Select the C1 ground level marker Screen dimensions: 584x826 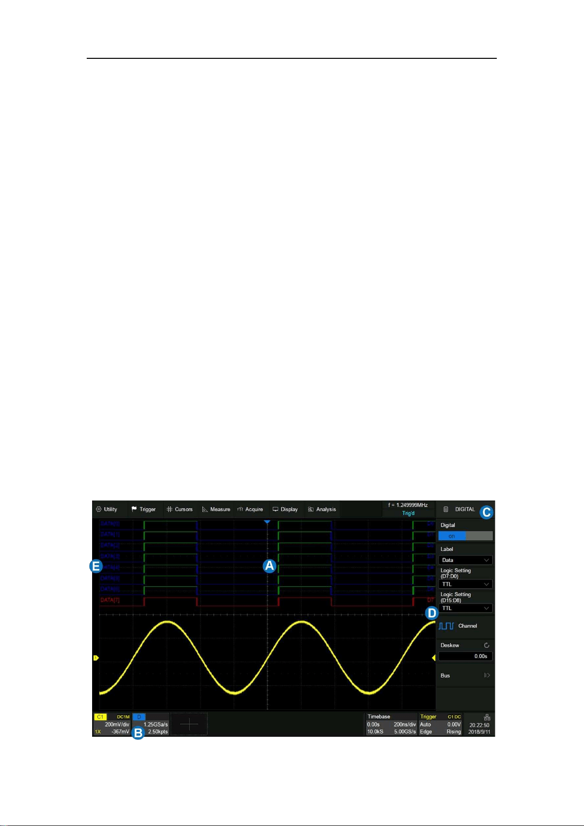[x=96, y=658]
